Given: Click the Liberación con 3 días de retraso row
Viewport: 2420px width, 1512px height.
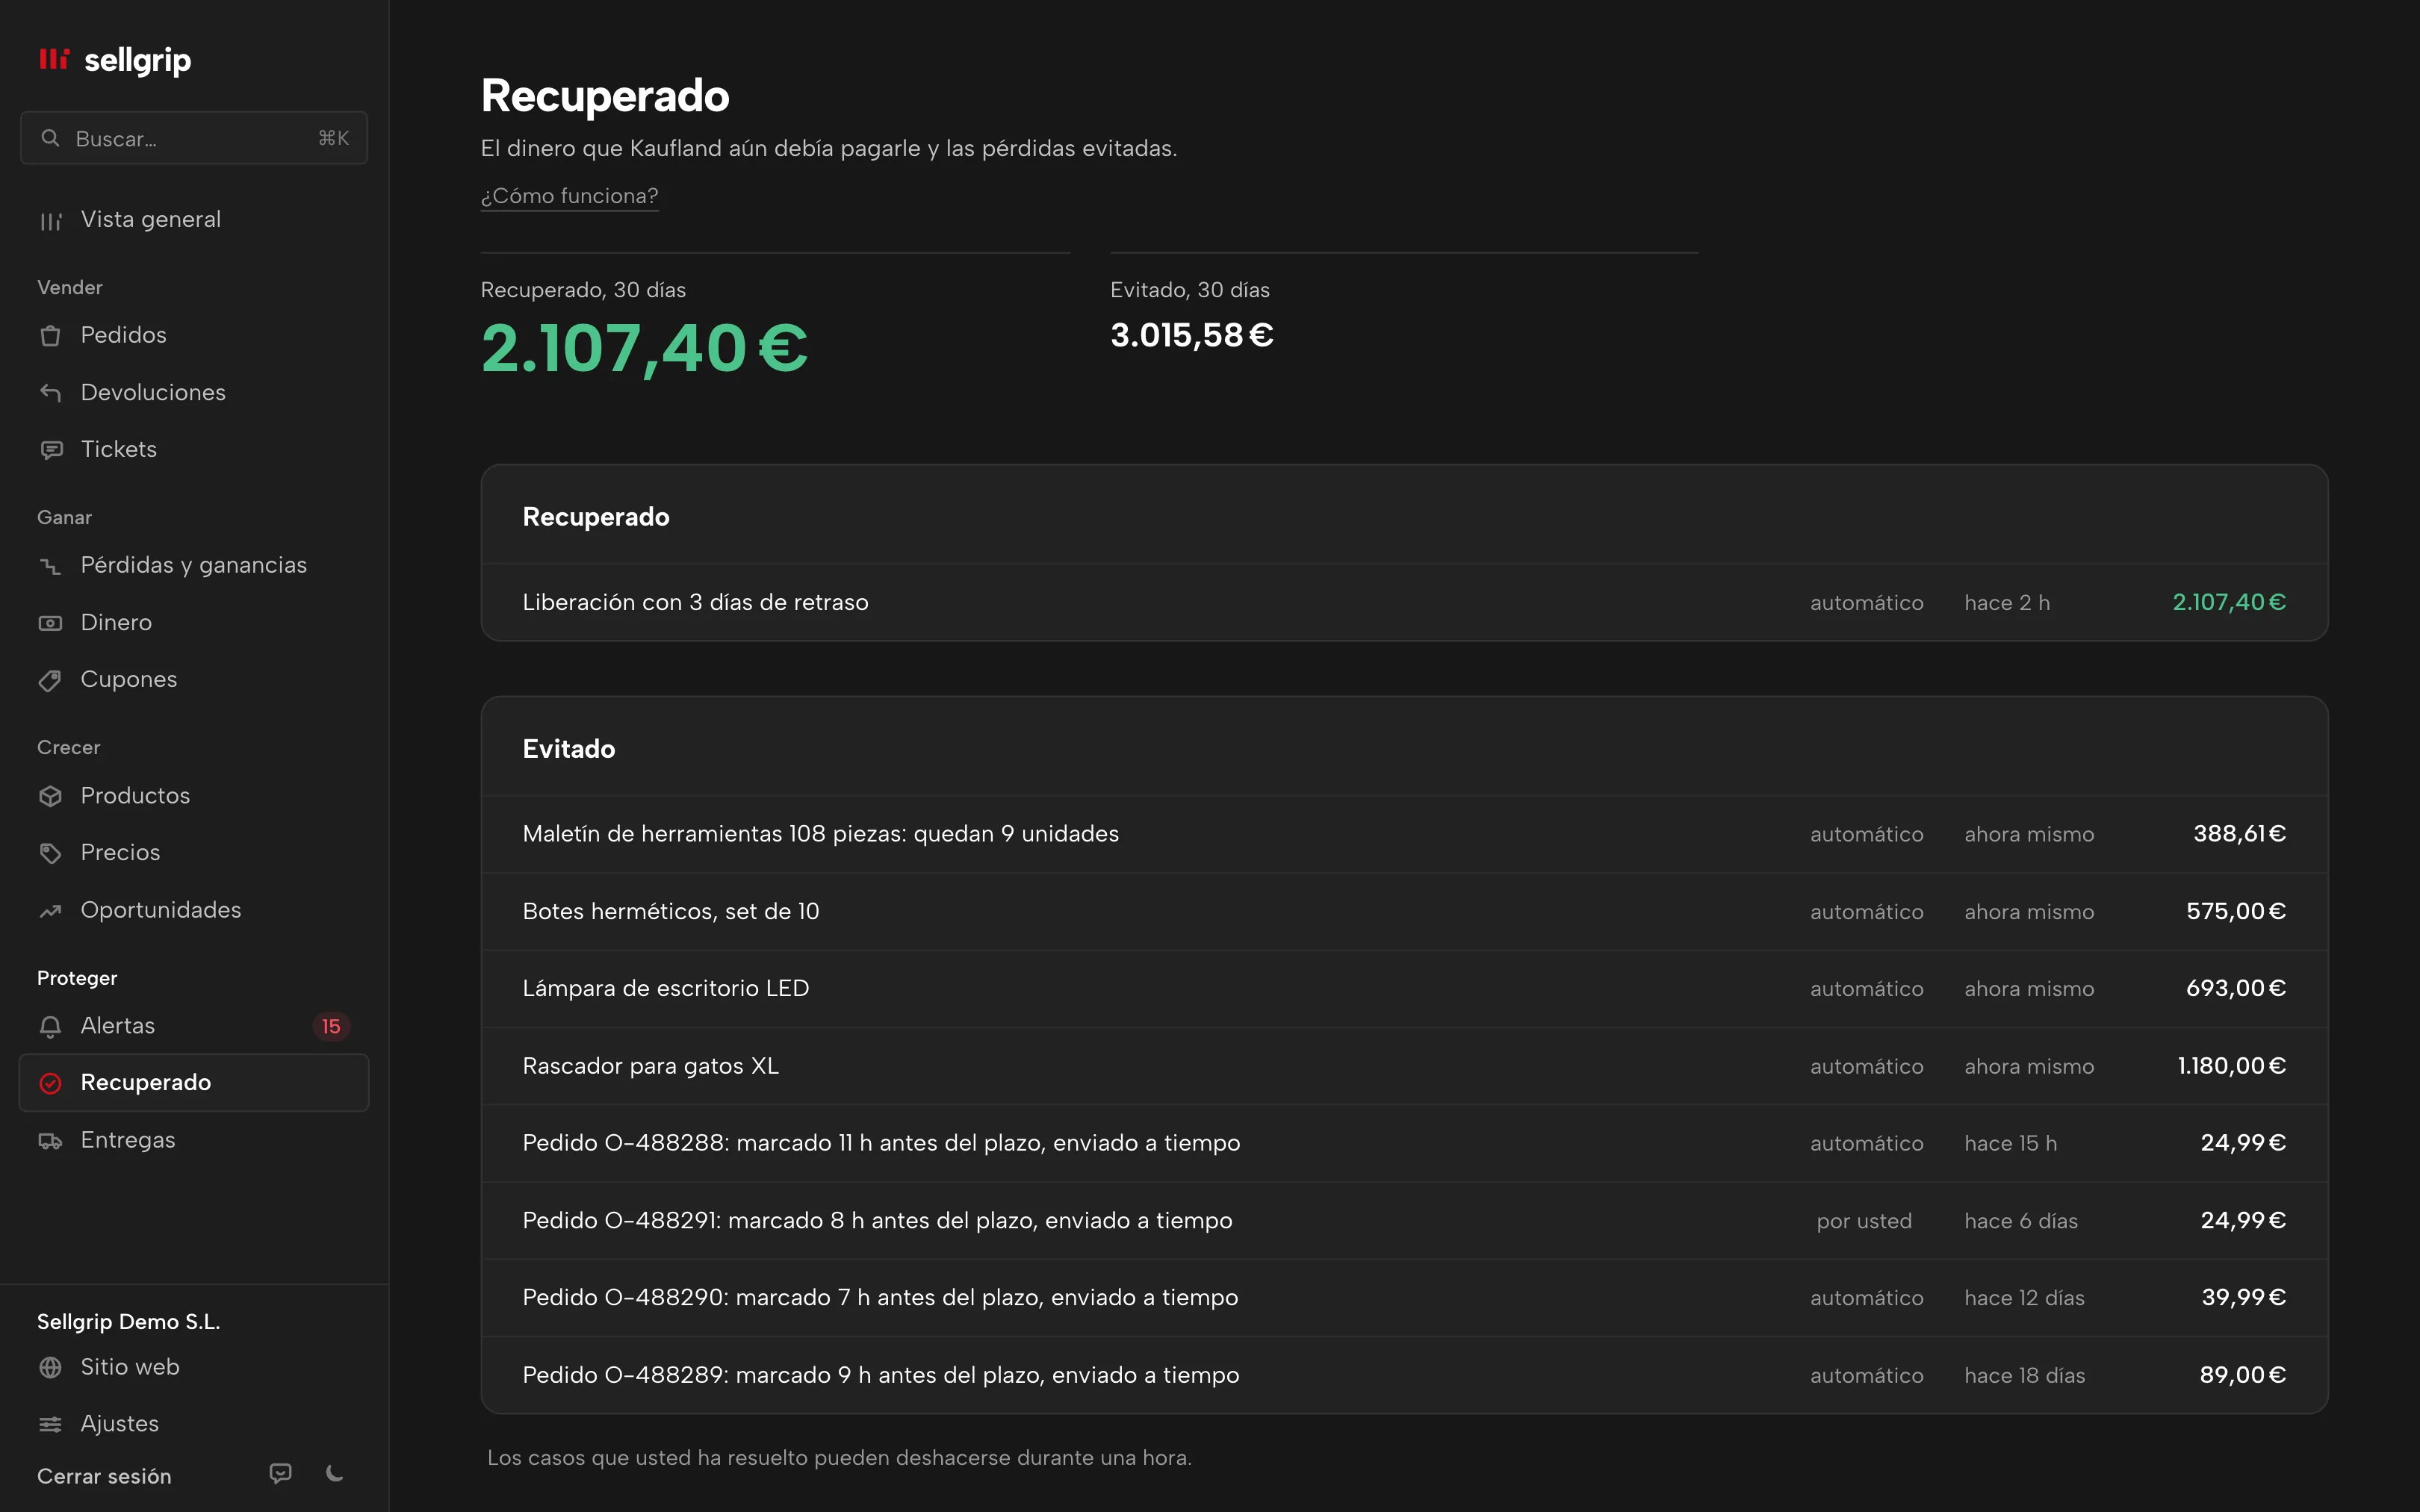Looking at the screenshot, I should click(1404, 602).
